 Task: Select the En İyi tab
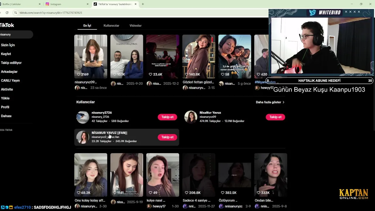coord(87,25)
